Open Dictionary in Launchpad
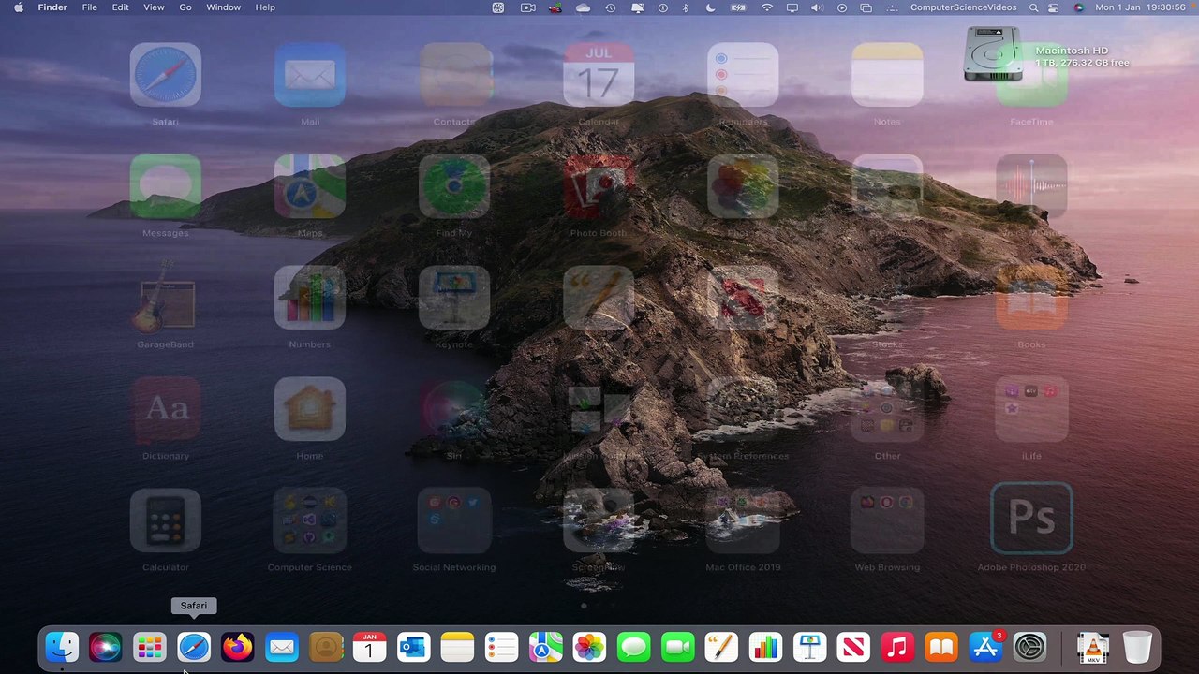This screenshot has width=1199, height=674. pos(166,409)
